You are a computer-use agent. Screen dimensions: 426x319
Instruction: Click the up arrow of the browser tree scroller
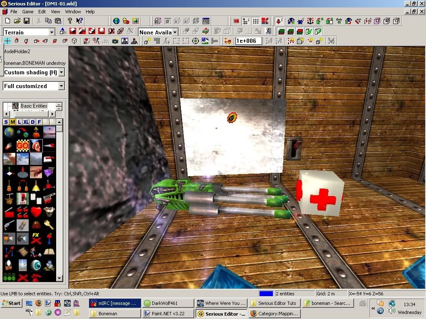59,104
